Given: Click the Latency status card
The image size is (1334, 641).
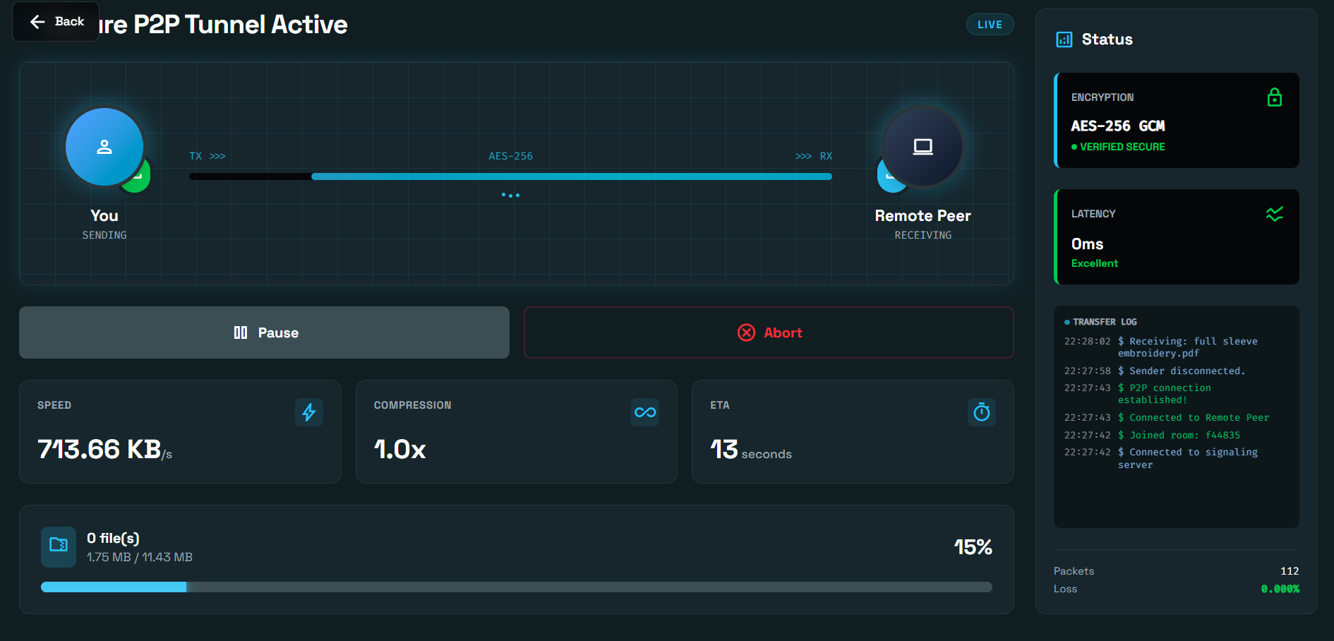Looking at the screenshot, I should [x=1177, y=237].
